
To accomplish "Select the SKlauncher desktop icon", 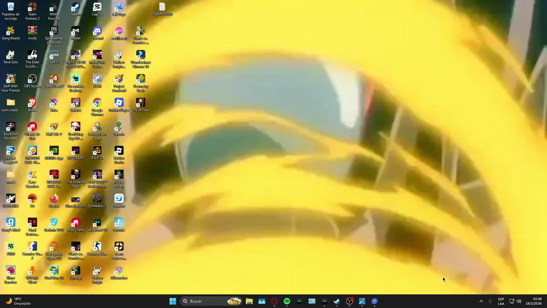I will (x=119, y=273).
